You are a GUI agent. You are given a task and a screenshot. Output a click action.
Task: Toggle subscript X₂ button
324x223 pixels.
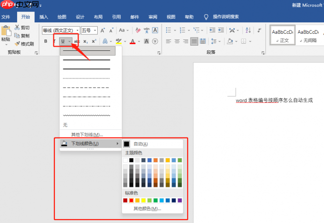tap(86, 41)
